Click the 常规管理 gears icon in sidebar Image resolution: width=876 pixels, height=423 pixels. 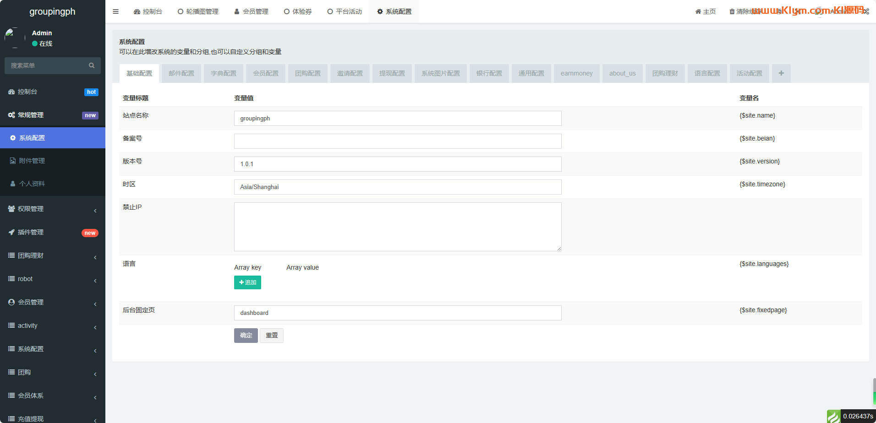pyautogui.click(x=11, y=115)
